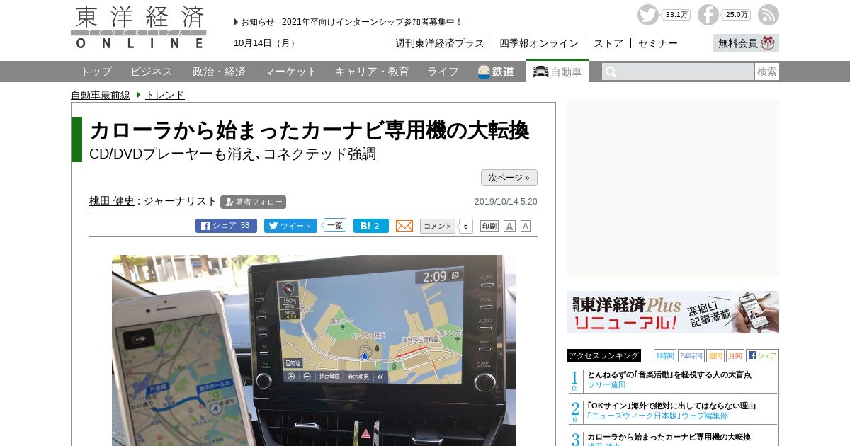Switch ranking to the 月間 tab
This screenshot has width=850, height=446.
coord(735,355)
